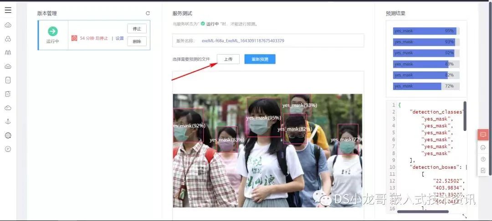Click the JSON panel horizontal scrollbar

pos(423,211)
